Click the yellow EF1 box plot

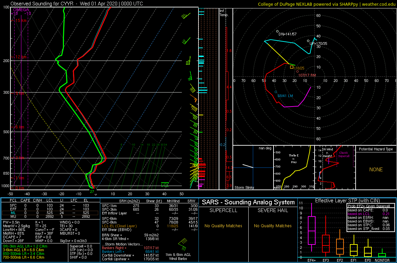tap(354, 246)
